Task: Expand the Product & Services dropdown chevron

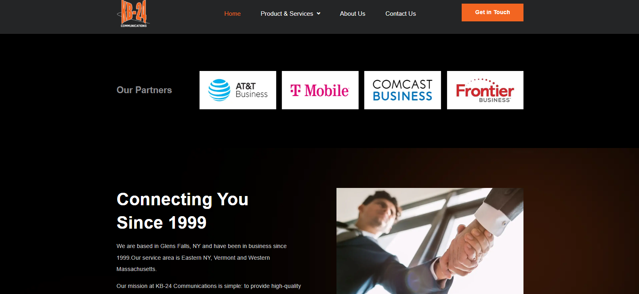Action: (318, 14)
